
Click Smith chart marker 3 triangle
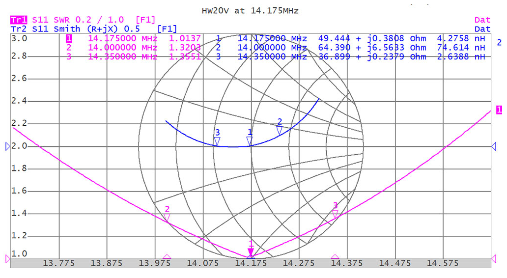(217, 141)
